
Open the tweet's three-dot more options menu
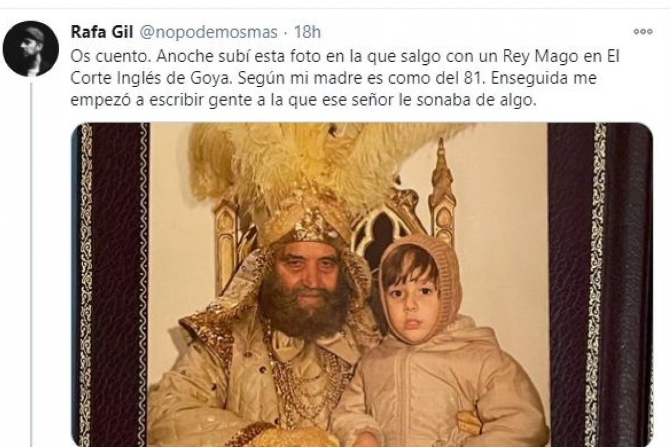642,32
